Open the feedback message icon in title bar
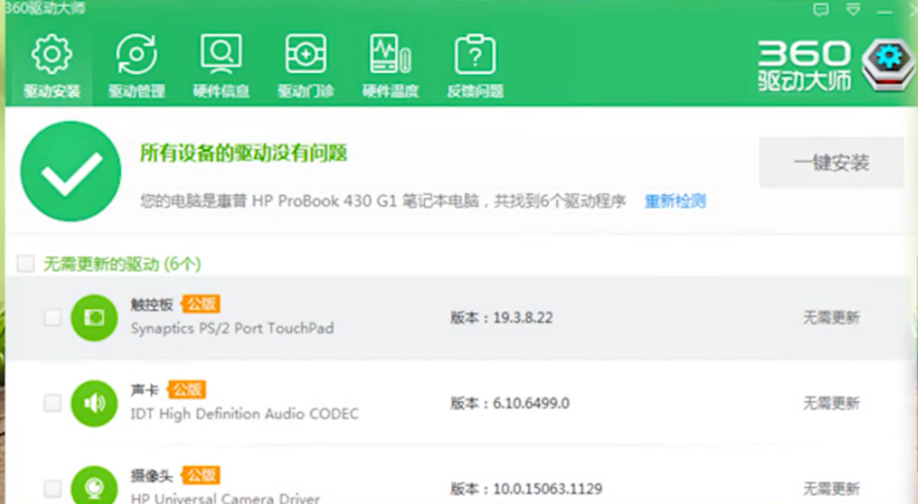918x504 pixels. coord(822,9)
